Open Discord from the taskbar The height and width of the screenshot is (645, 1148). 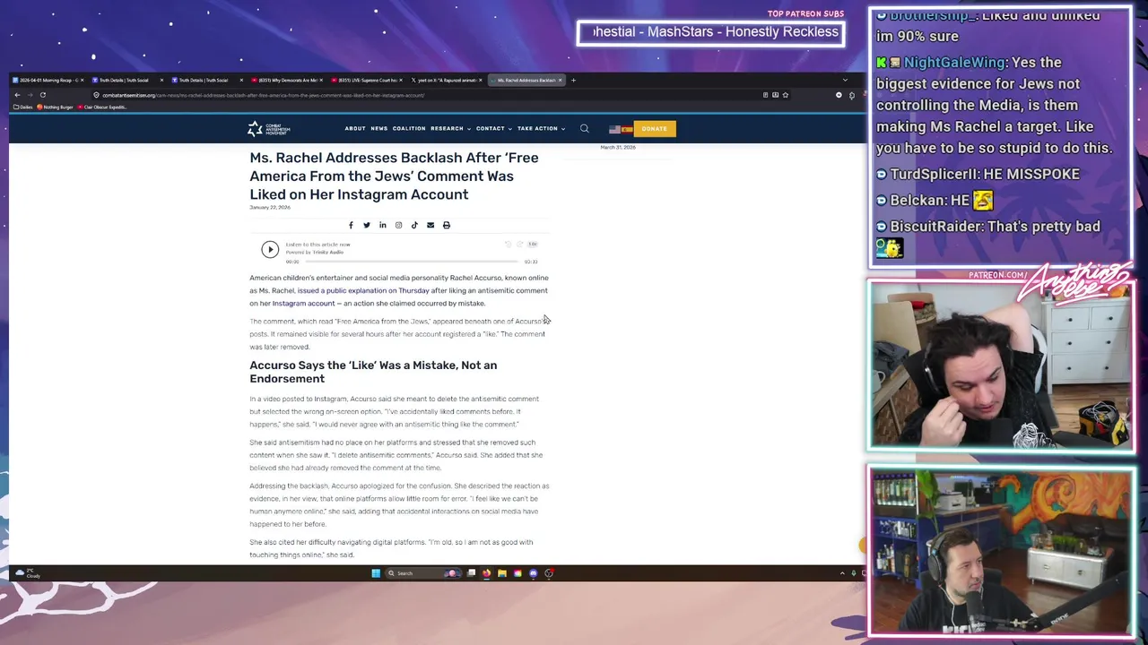533,573
